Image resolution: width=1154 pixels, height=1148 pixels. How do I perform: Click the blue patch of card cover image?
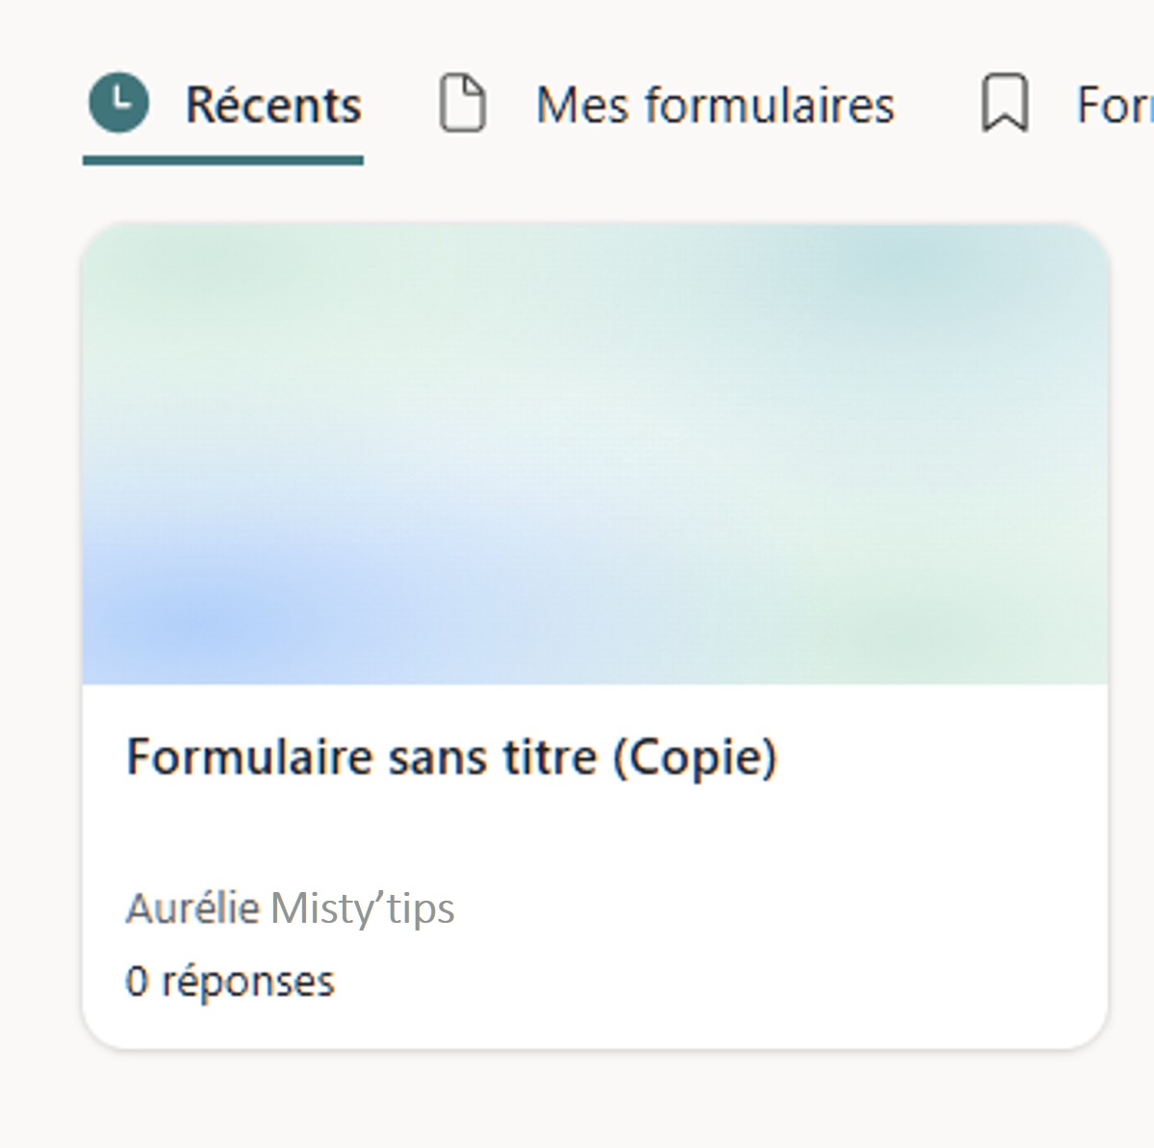[x=202, y=616]
